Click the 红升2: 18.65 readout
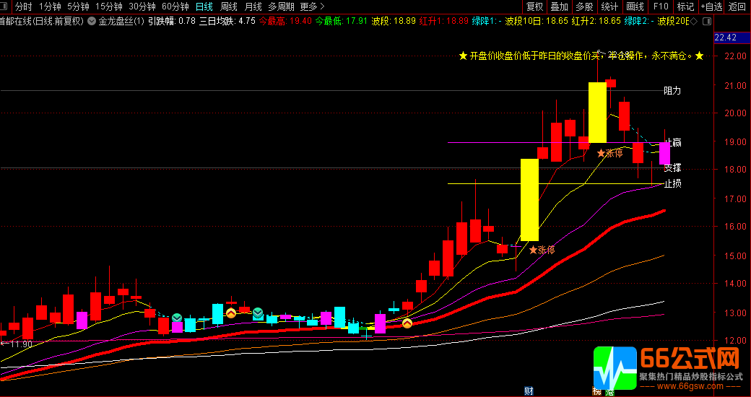 point(596,21)
